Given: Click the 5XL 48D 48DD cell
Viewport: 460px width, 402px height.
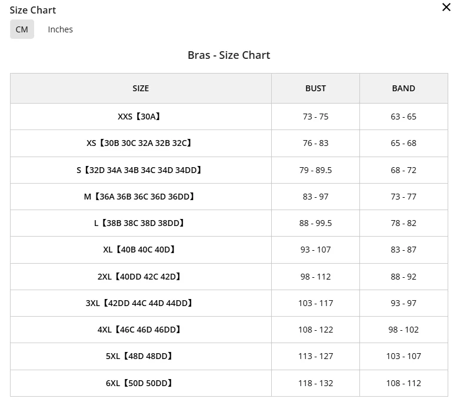Looking at the screenshot, I should pos(141,356).
